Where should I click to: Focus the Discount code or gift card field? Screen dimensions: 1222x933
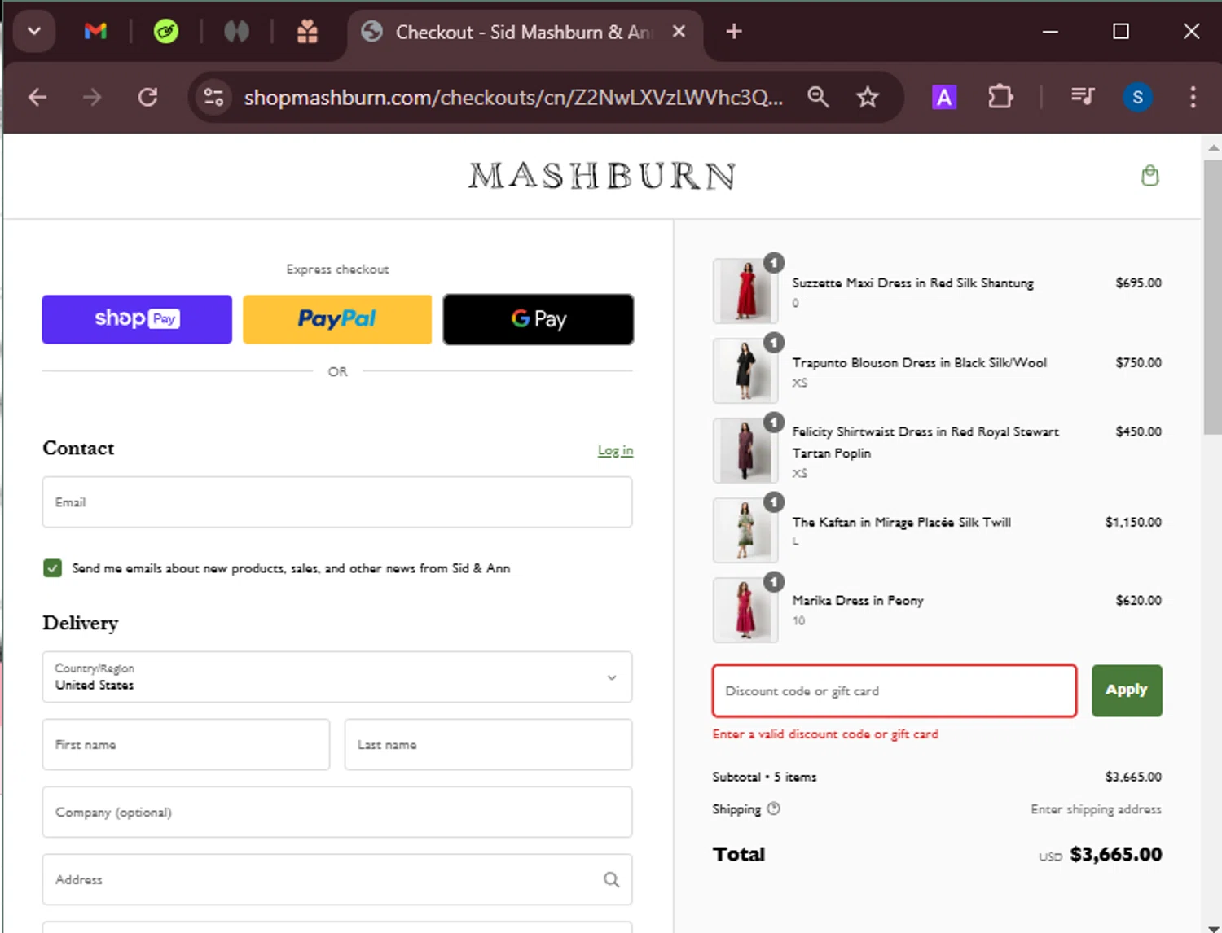coord(895,690)
